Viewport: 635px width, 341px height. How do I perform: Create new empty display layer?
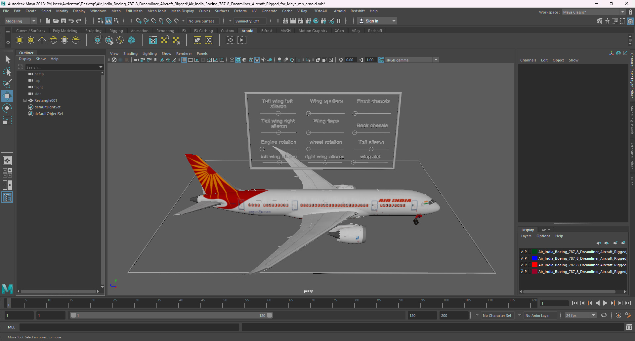615,243
